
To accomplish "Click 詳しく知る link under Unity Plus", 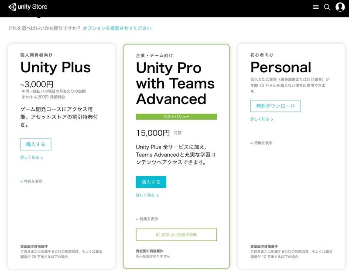I will pyautogui.click(x=31, y=157).
